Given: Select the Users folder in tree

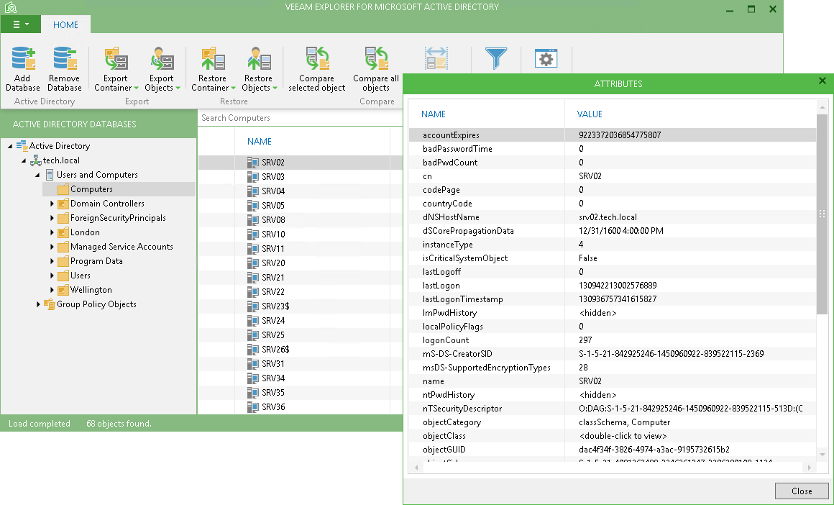Looking at the screenshot, I should point(81,276).
